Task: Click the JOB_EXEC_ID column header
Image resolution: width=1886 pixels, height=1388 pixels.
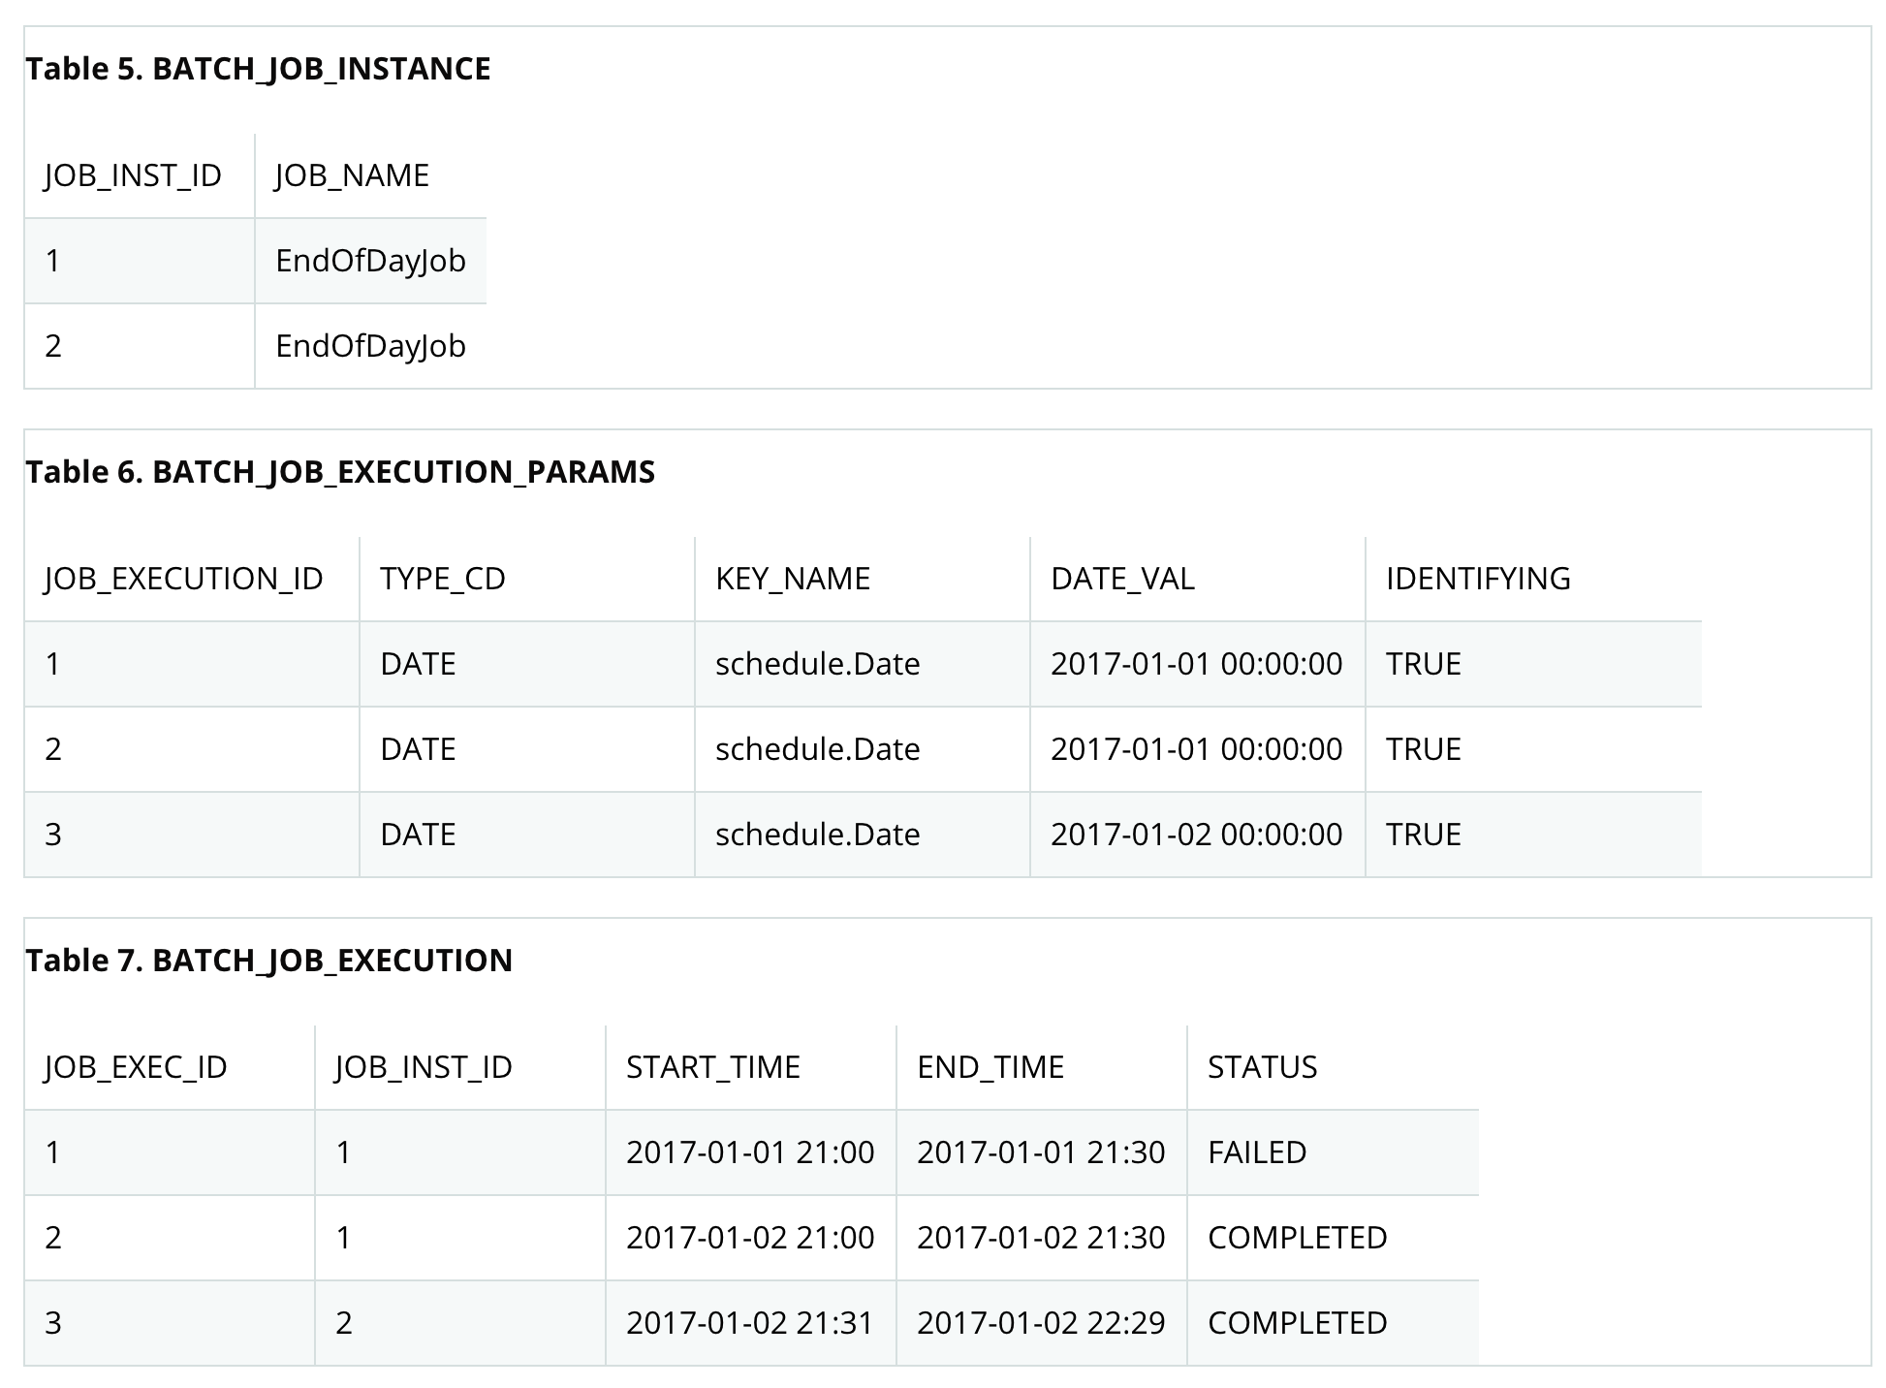Action: (136, 1067)
